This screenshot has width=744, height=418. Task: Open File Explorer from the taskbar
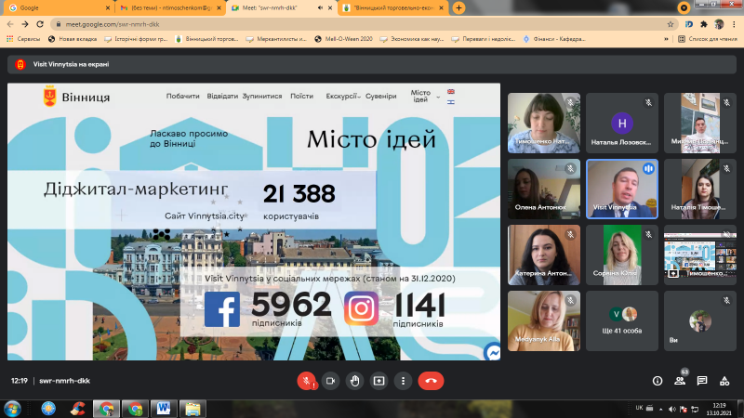(x=193, y=409)
